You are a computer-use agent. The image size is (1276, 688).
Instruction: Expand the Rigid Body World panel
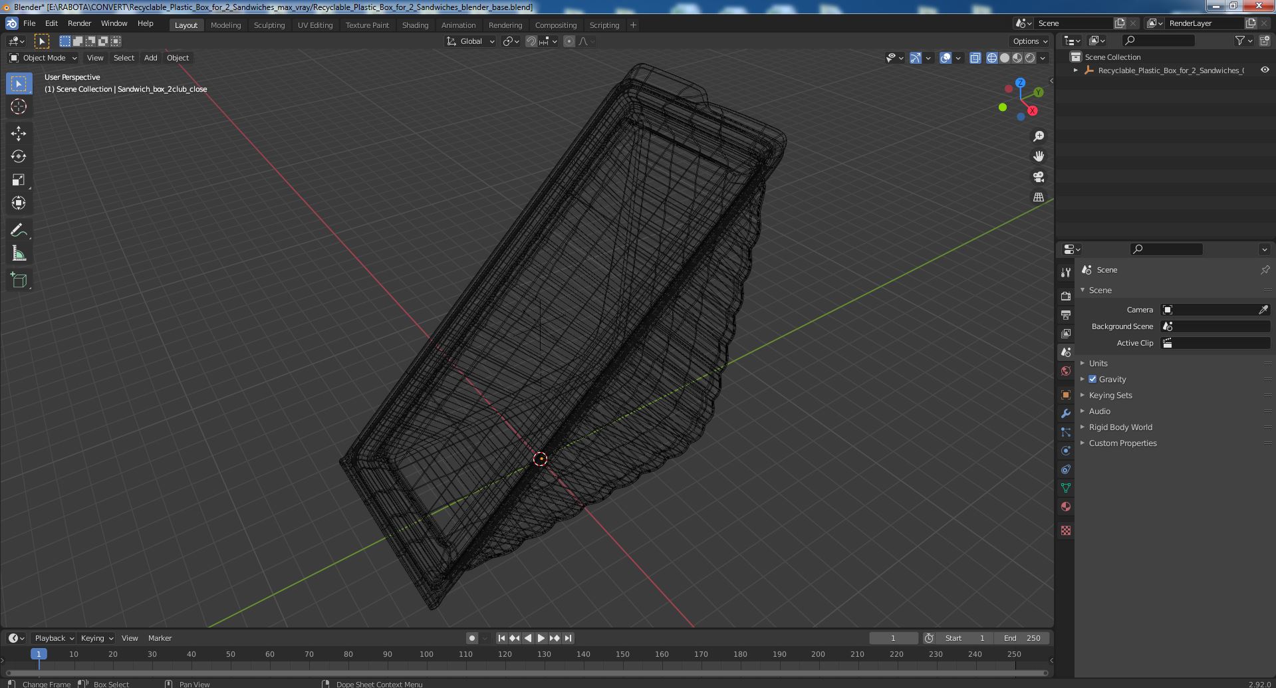[1120, 427]
